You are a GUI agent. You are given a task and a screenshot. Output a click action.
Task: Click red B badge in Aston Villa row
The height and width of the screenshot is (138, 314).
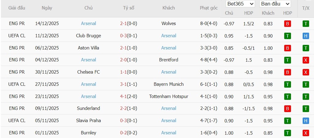(x=288, y=48)
